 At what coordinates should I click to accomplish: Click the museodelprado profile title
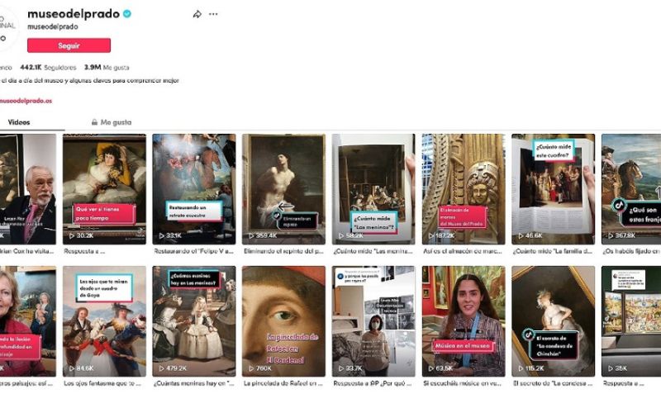74,14
